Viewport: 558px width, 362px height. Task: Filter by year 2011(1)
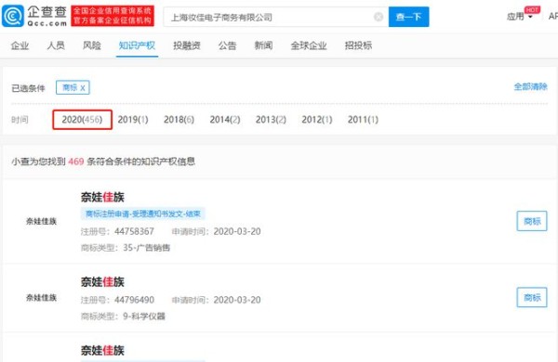363,120
